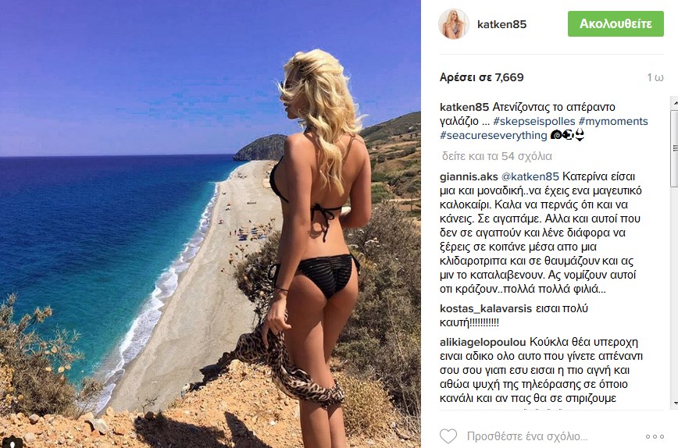Open alikiagelopoulou commenter profile
Viewport: 678px width, 448px height.
pos(483,342)
